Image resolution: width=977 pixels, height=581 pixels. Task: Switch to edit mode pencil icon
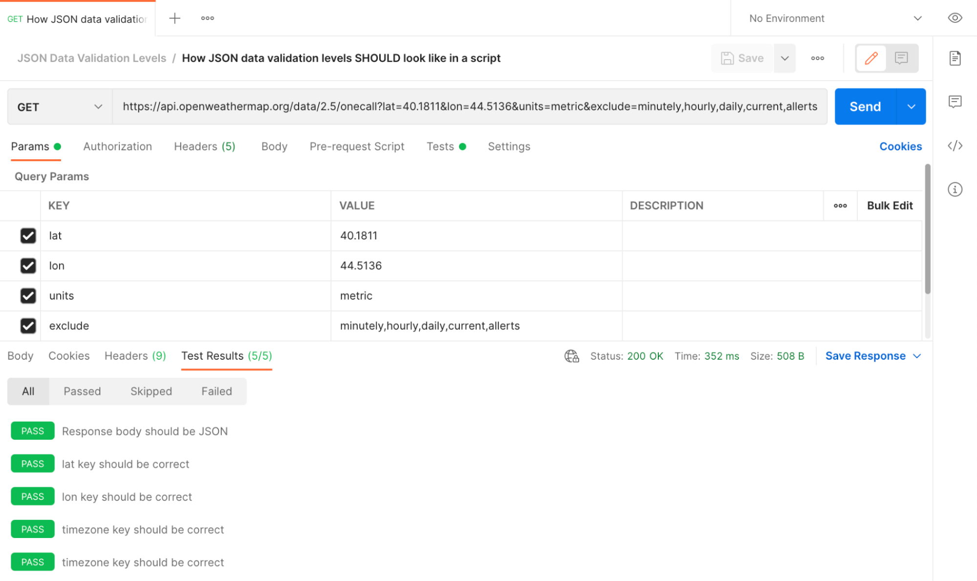(871, 58)
